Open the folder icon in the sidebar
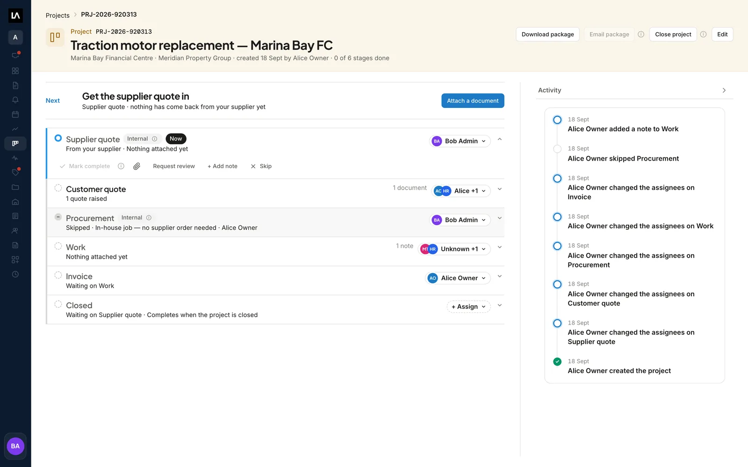The image size is (748, 467). 15,187
